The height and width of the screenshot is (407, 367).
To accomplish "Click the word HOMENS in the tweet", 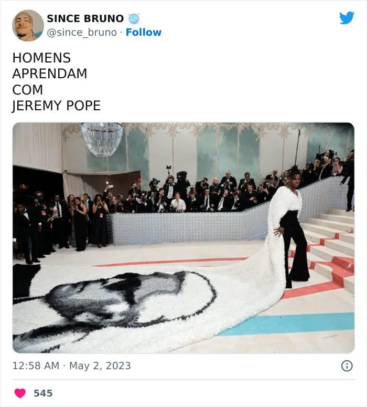I will click(x=41, y=58).
